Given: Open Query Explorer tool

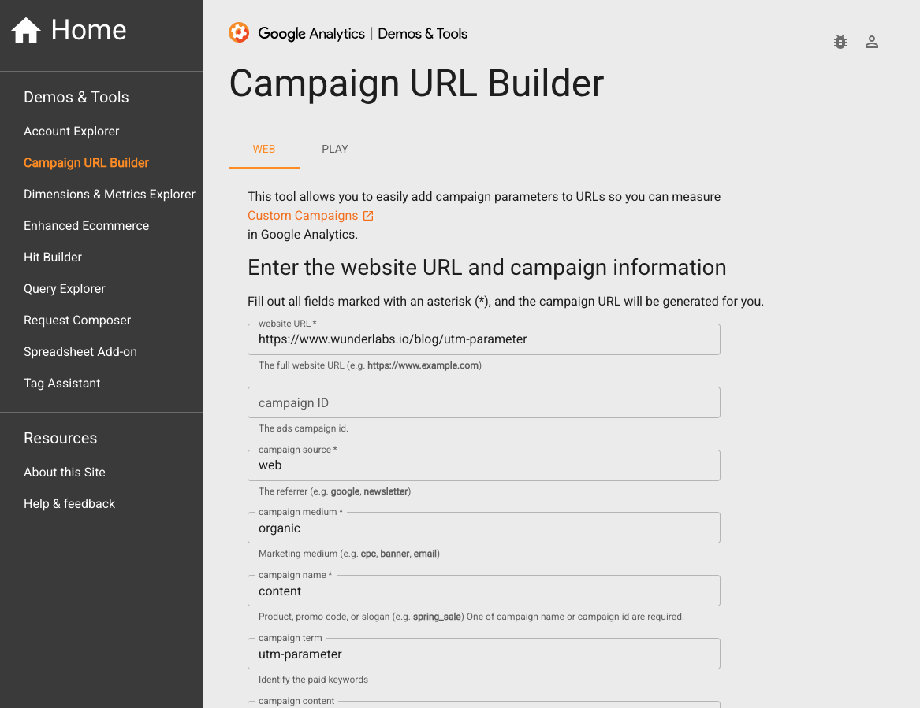Looking at the screenshot, I should point(65,289).
